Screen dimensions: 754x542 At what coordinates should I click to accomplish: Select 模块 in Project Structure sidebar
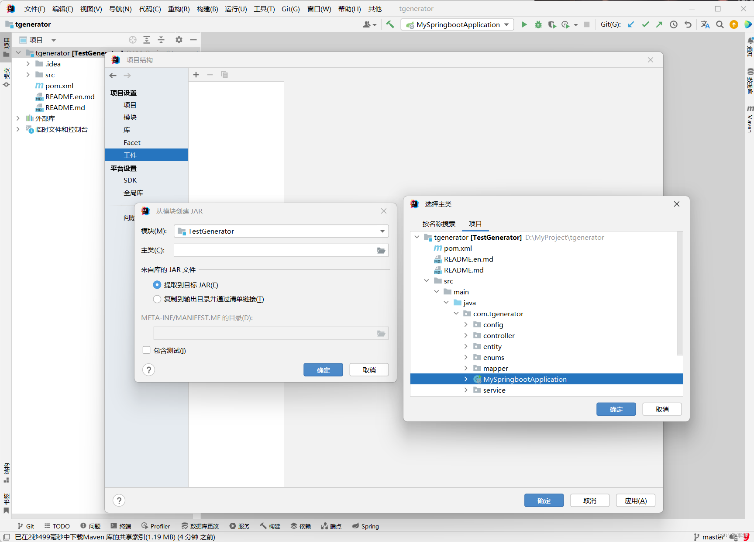[x=130, y=117]
